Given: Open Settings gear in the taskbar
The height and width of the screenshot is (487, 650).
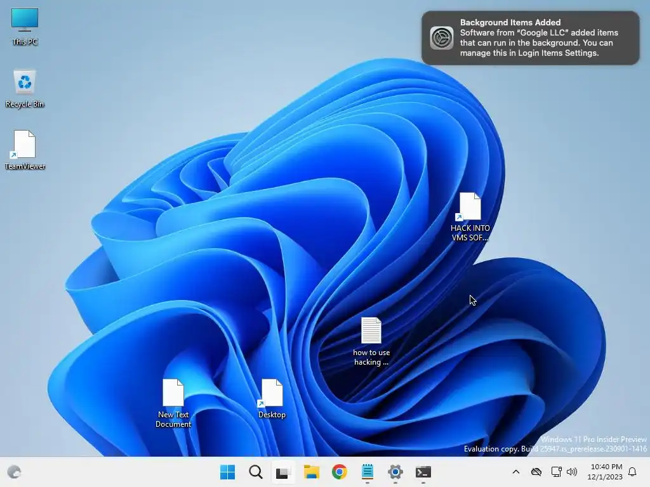Looking at the screenshot, I should [395, 472].
